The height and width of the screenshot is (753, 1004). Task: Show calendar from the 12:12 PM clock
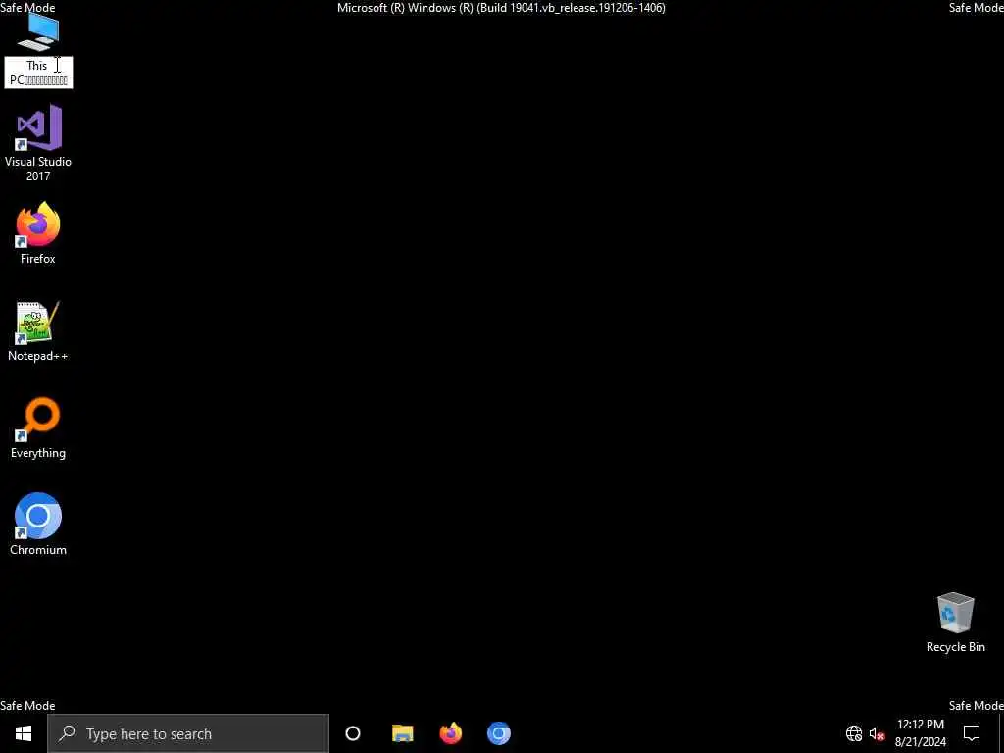pos(920,733)
